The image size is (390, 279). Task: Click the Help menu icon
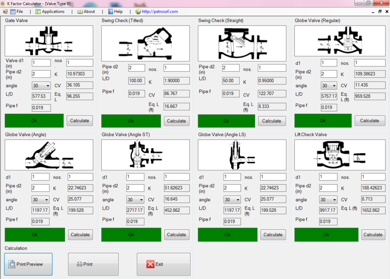coord(110,11)
